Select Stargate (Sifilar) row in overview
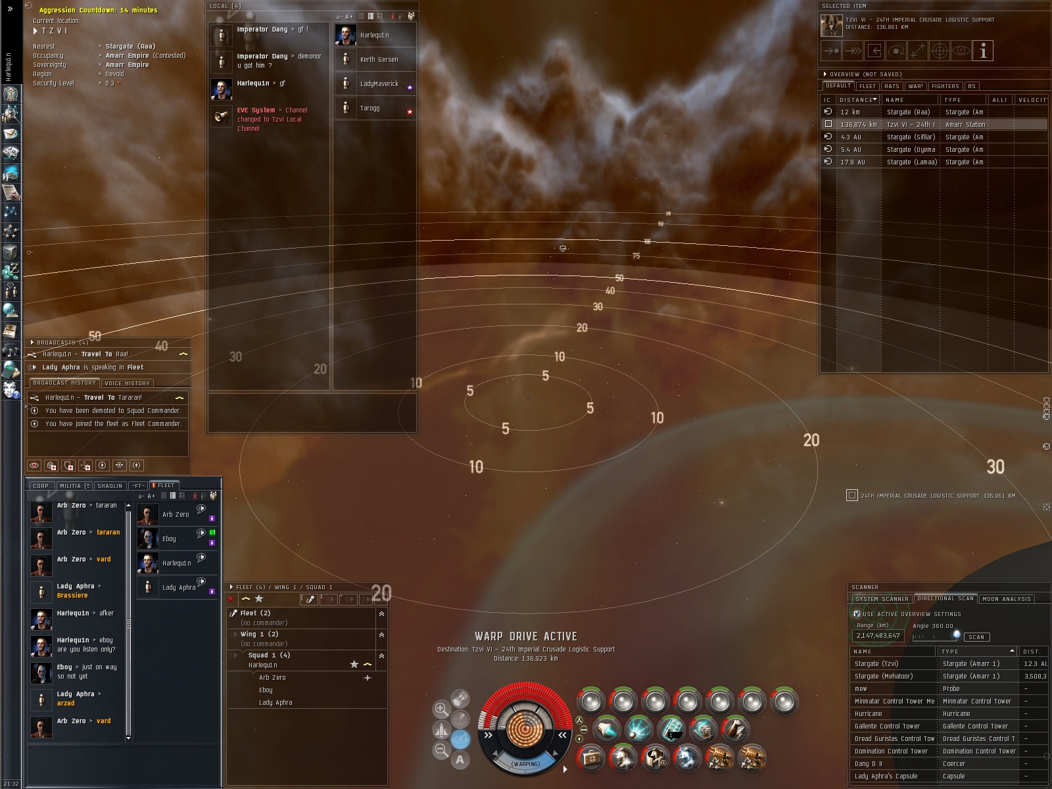 [934, 137]
